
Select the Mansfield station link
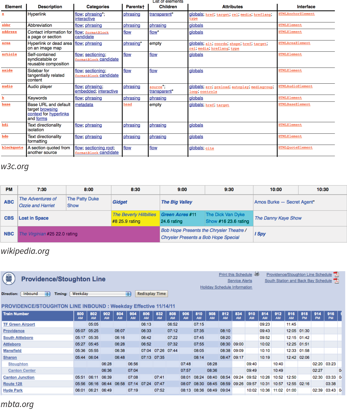(12, 351)
